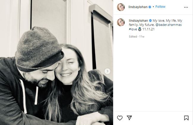Viewport: 193px width, 125px height.
Task: Share the post via paper plane icon
Action: tap(129, 118)
